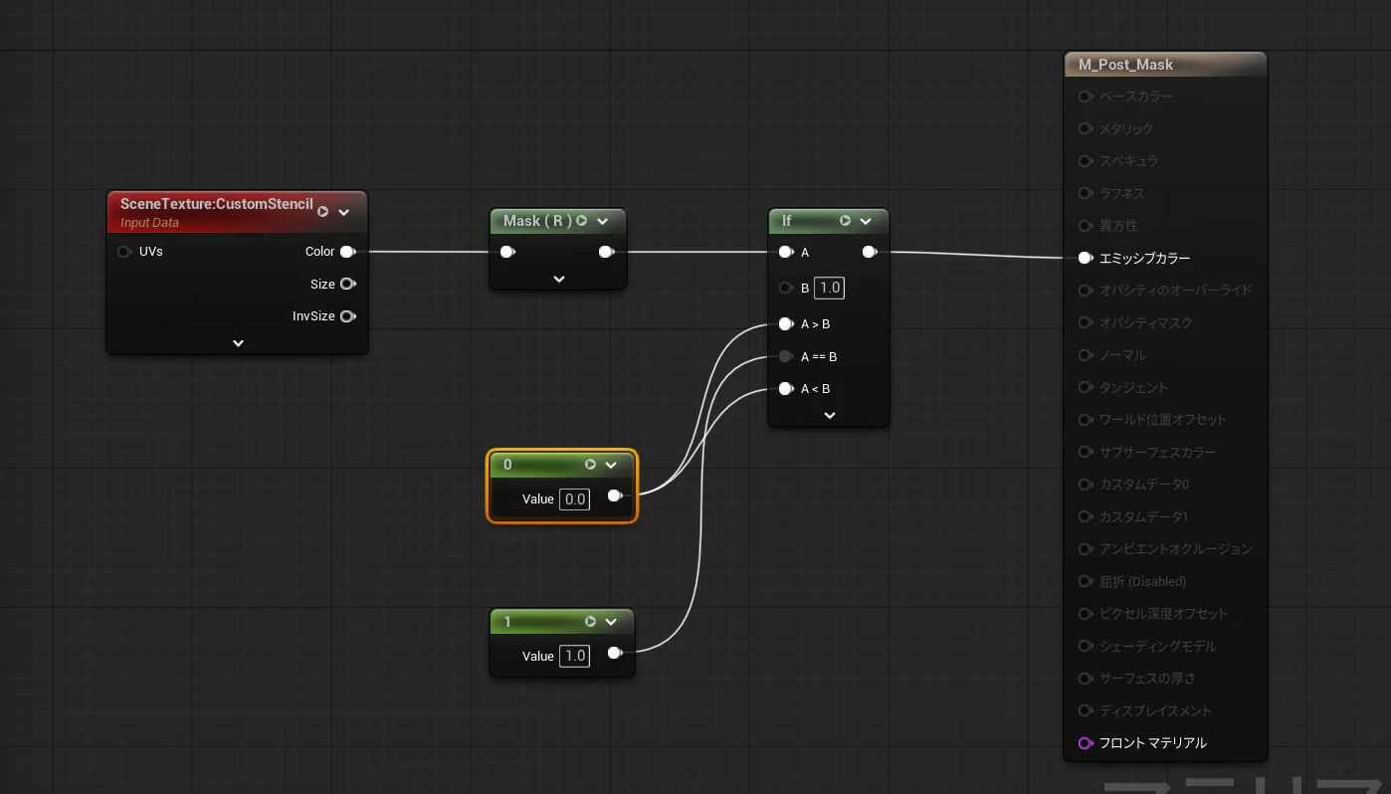Click the Color output pin of SceneTexture

[347, 252]
